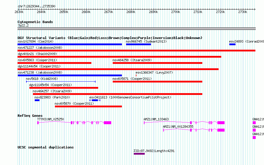Click the AMZ1 NM_001284355 terminal exon block
Viewport: 264px width, 165px height.
[221, 130]
